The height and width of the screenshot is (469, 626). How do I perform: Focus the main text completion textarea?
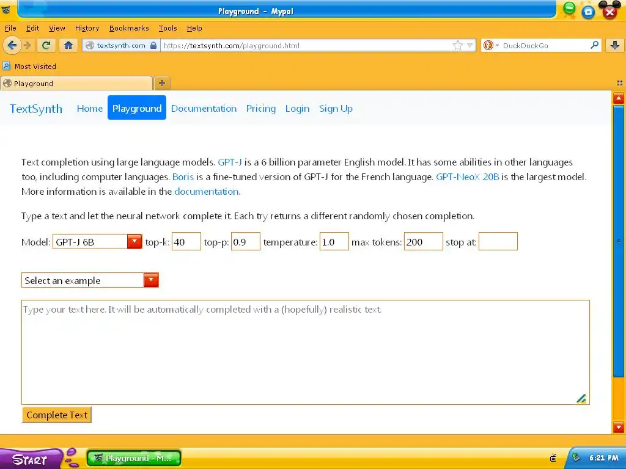coord(306,352)
